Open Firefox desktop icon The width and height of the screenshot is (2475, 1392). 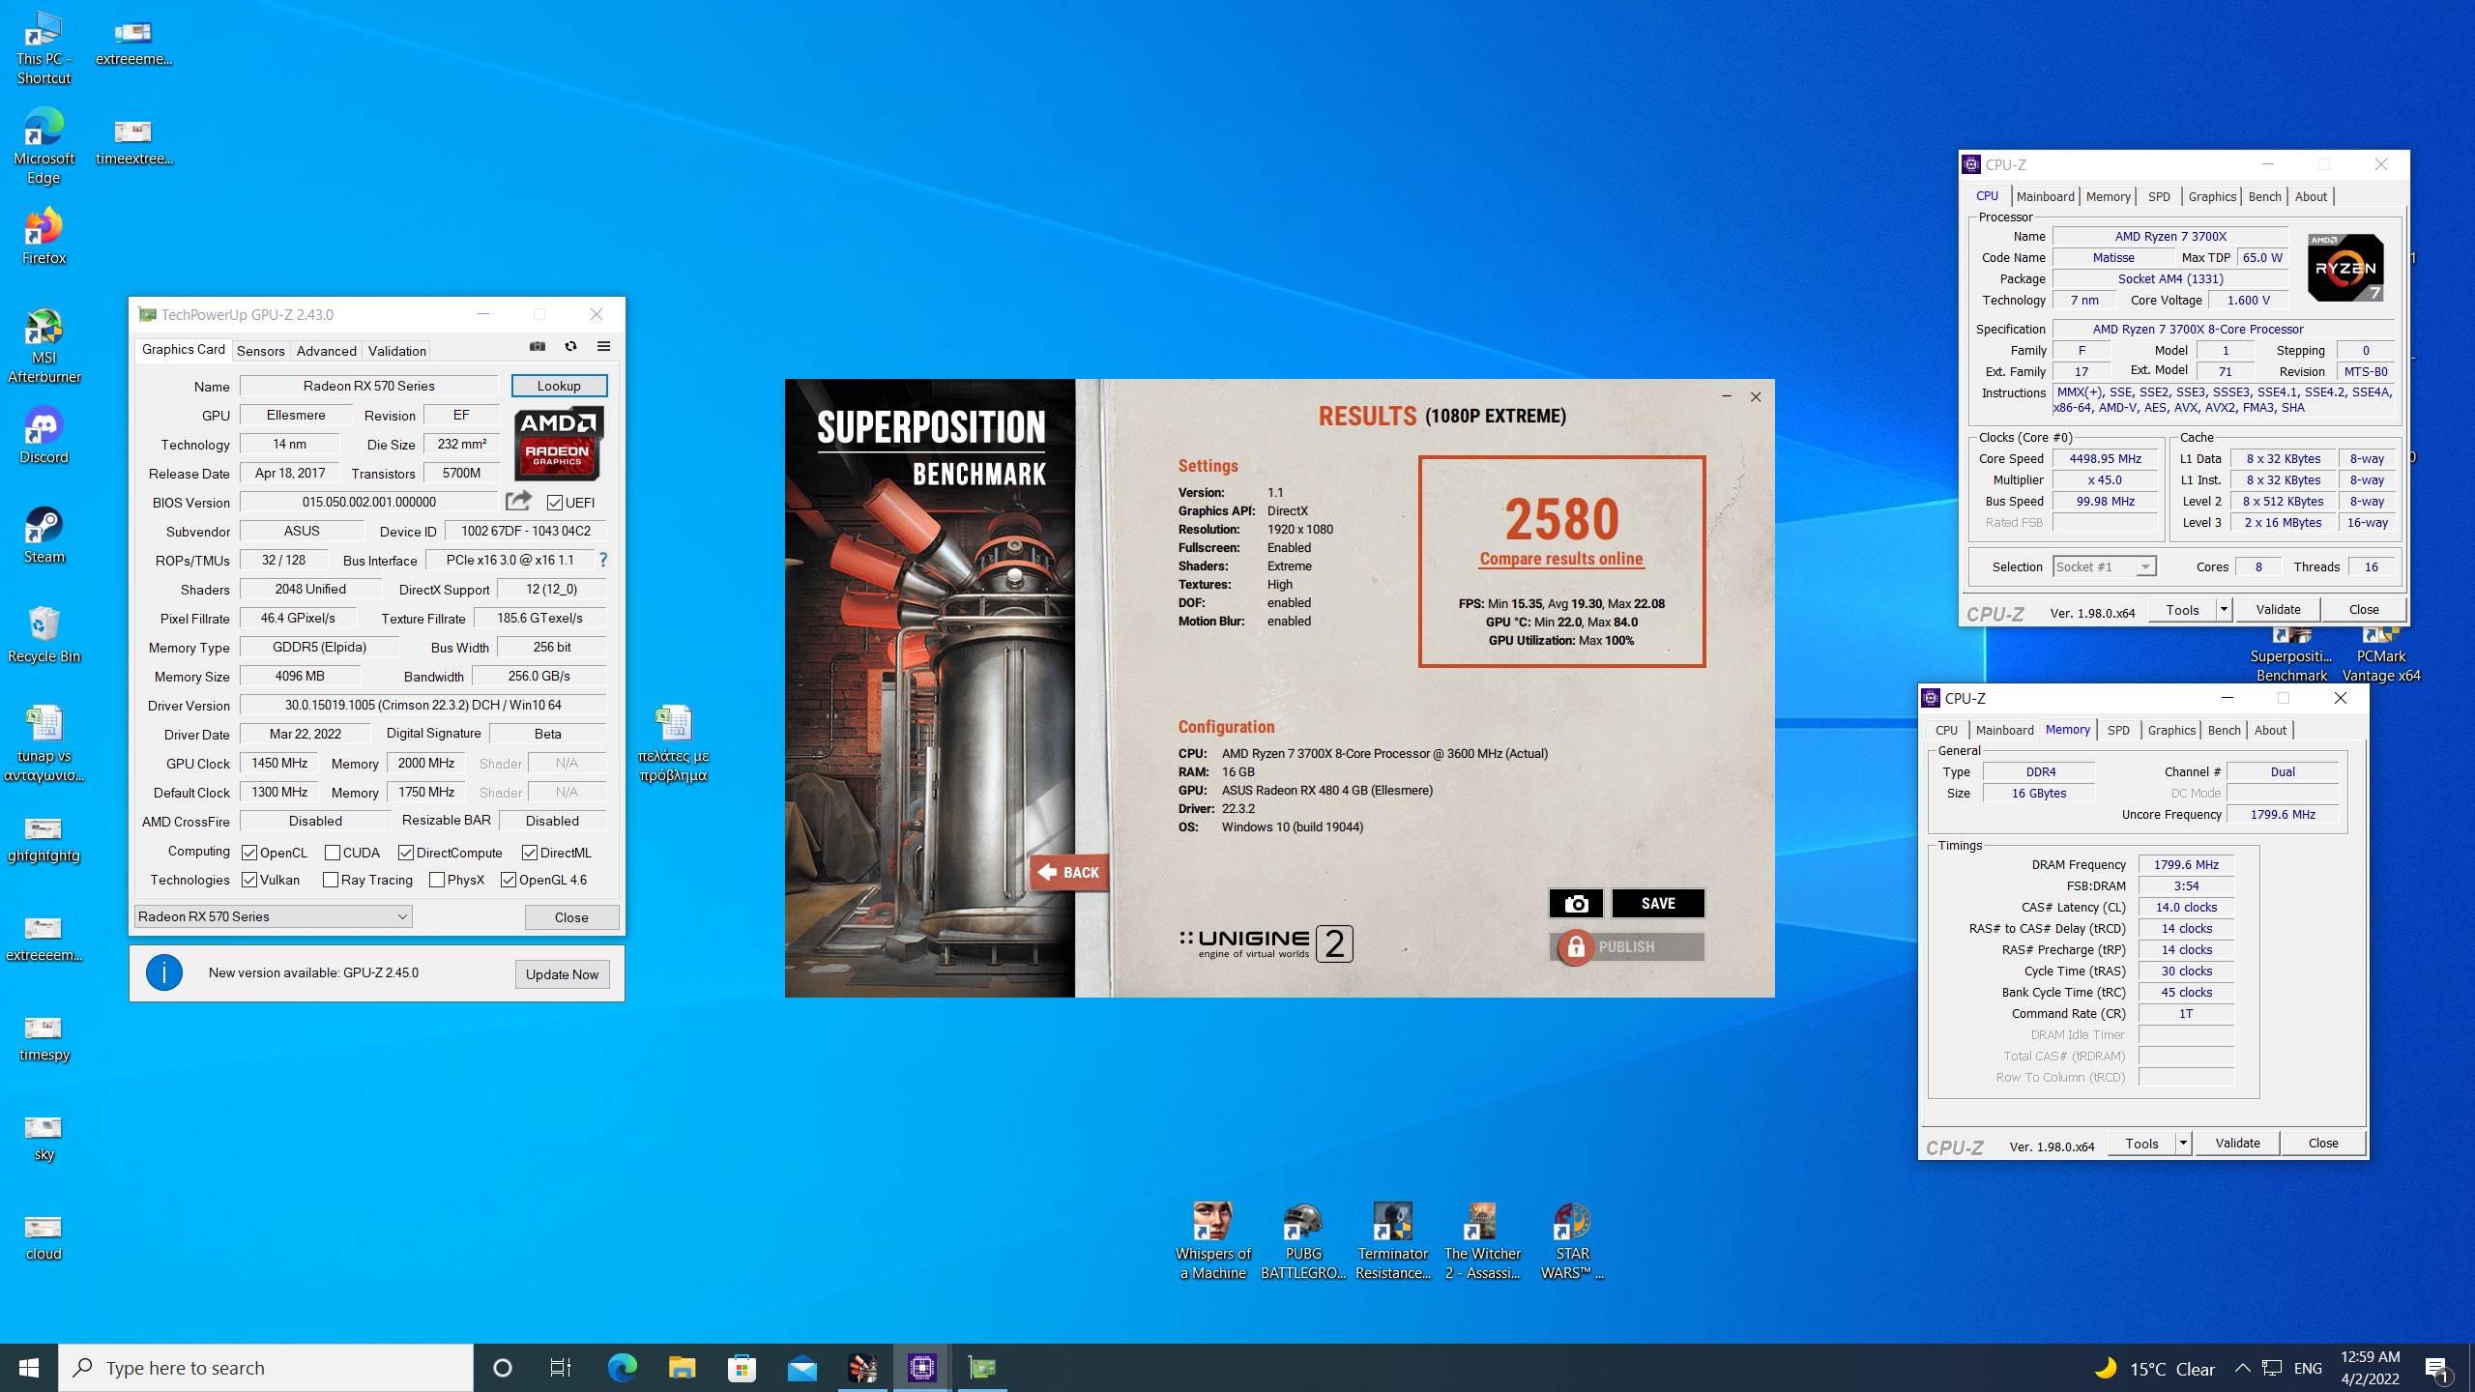pos(44,238)
